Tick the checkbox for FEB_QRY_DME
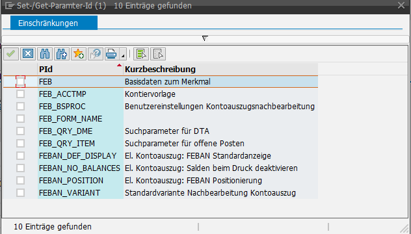This screenshot has height=234, width=411. coord(20,131)
